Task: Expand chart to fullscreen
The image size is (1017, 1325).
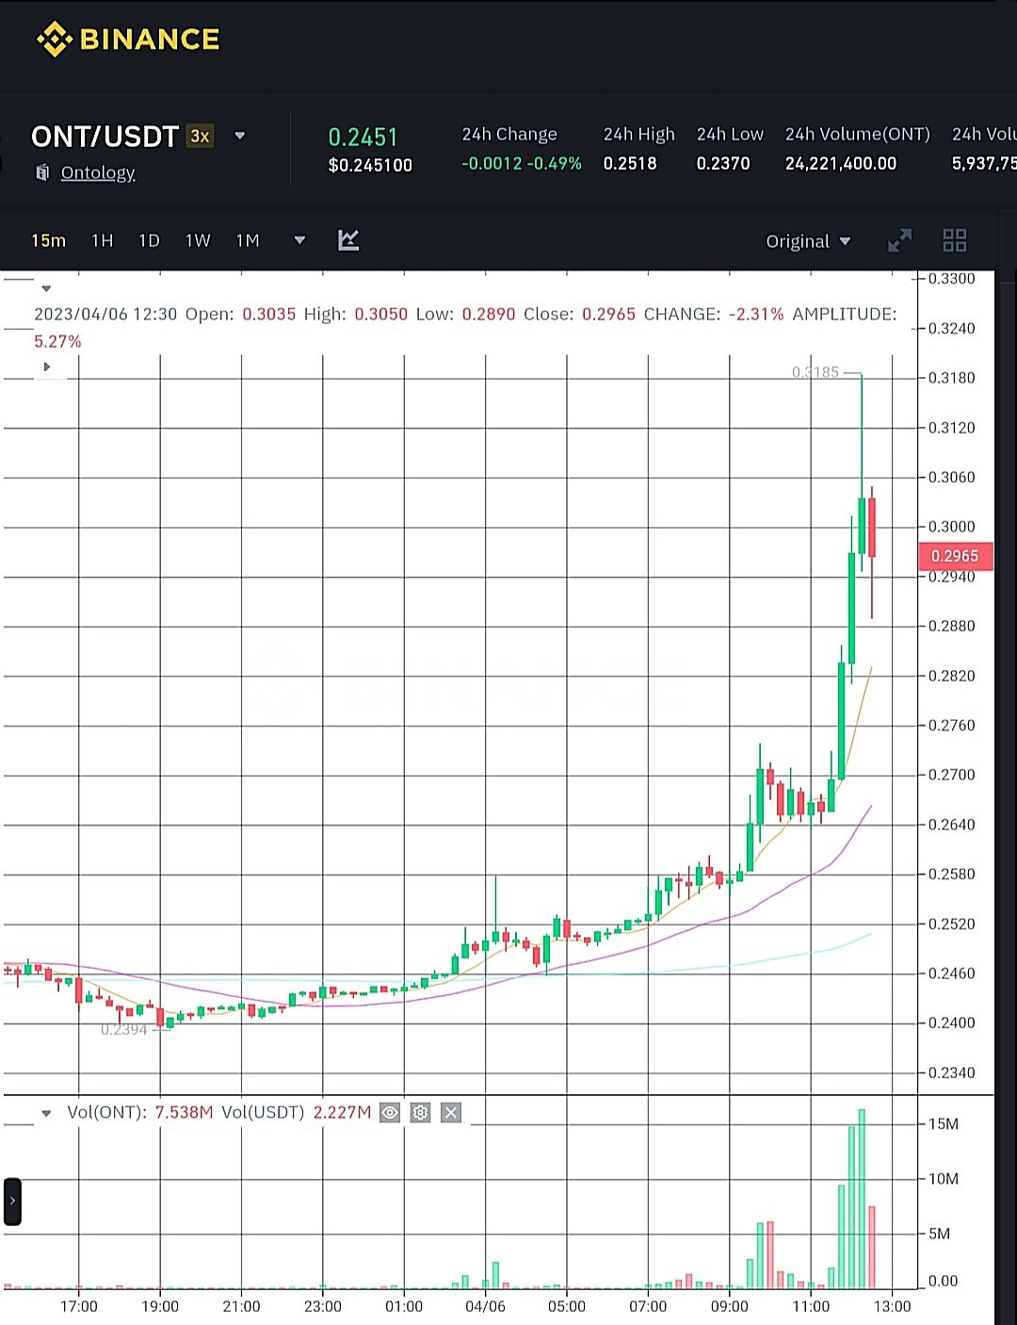Action: [899, 240]
